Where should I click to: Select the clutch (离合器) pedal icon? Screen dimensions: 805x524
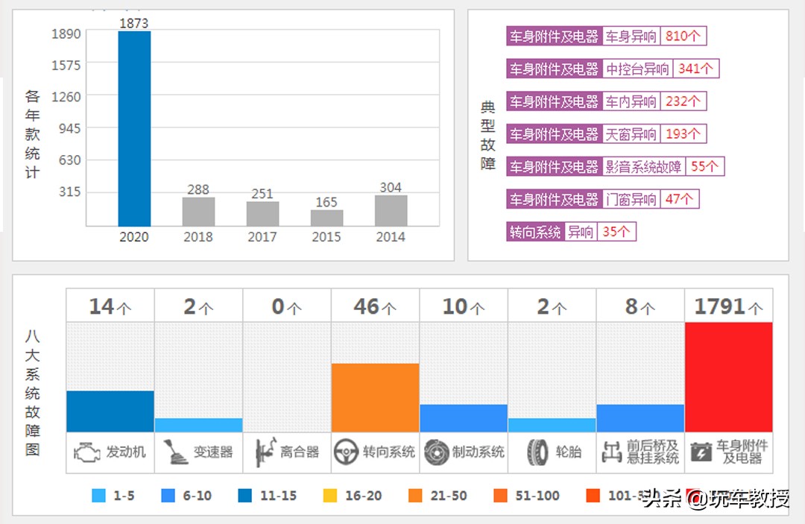point(265,451)
